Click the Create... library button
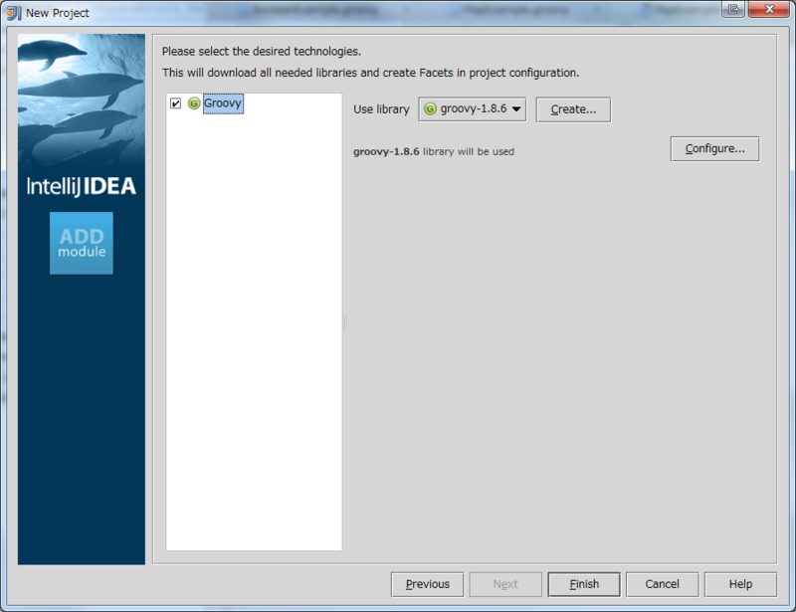 tap(573, 109)
